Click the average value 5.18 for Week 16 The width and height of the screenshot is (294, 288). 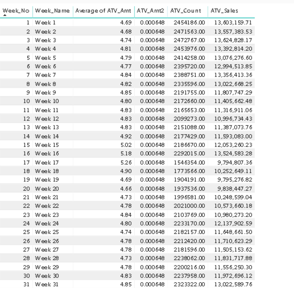point(126,153)
